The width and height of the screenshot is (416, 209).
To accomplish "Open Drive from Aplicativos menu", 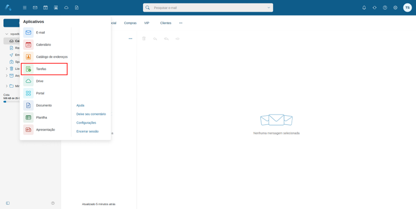I will [45, 81].
